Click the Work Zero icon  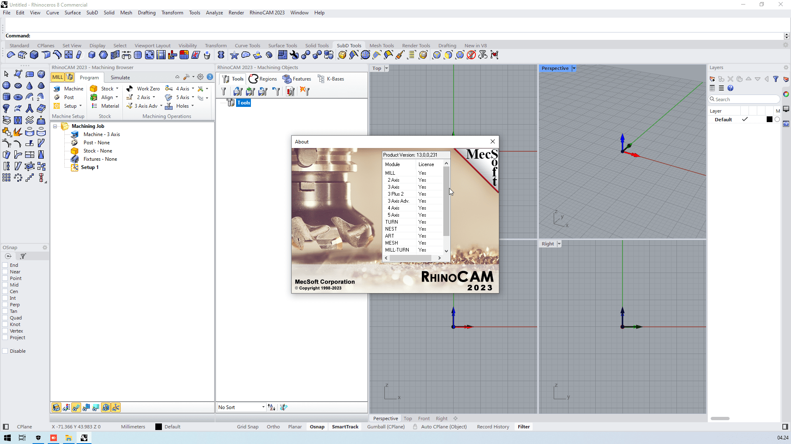(130, 89)
